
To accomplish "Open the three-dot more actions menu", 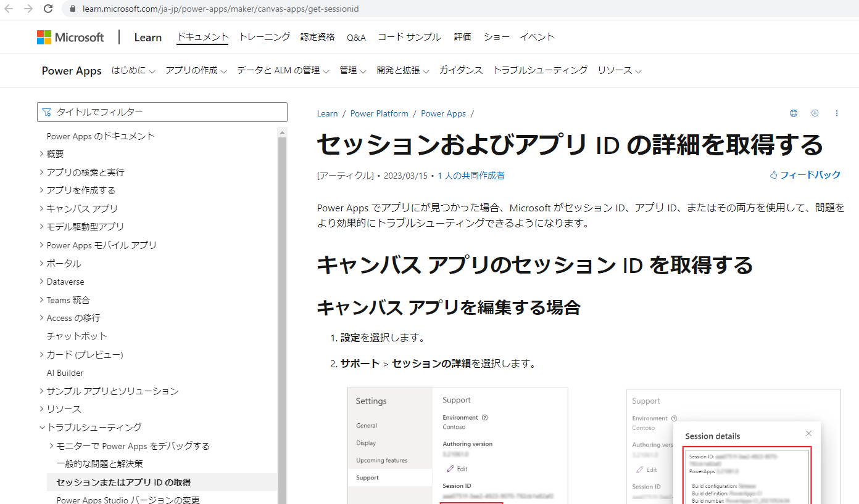I will (837, 113).
